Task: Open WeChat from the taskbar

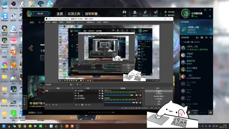Action: [x=14, y=126]
